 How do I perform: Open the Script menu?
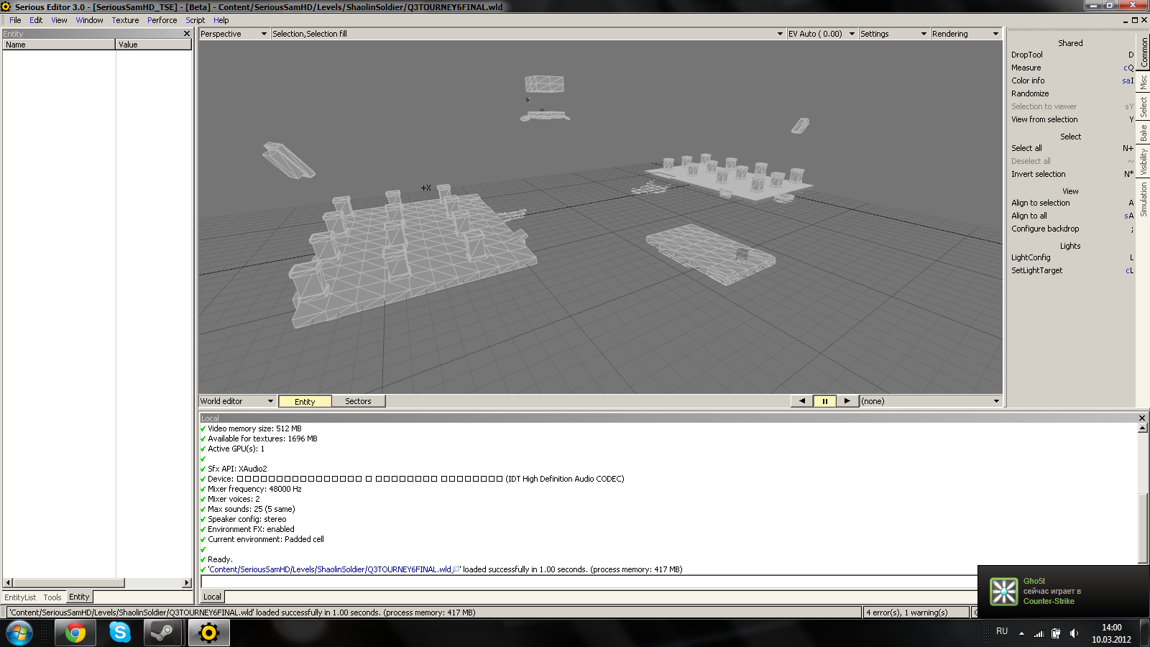coord(195,20)
